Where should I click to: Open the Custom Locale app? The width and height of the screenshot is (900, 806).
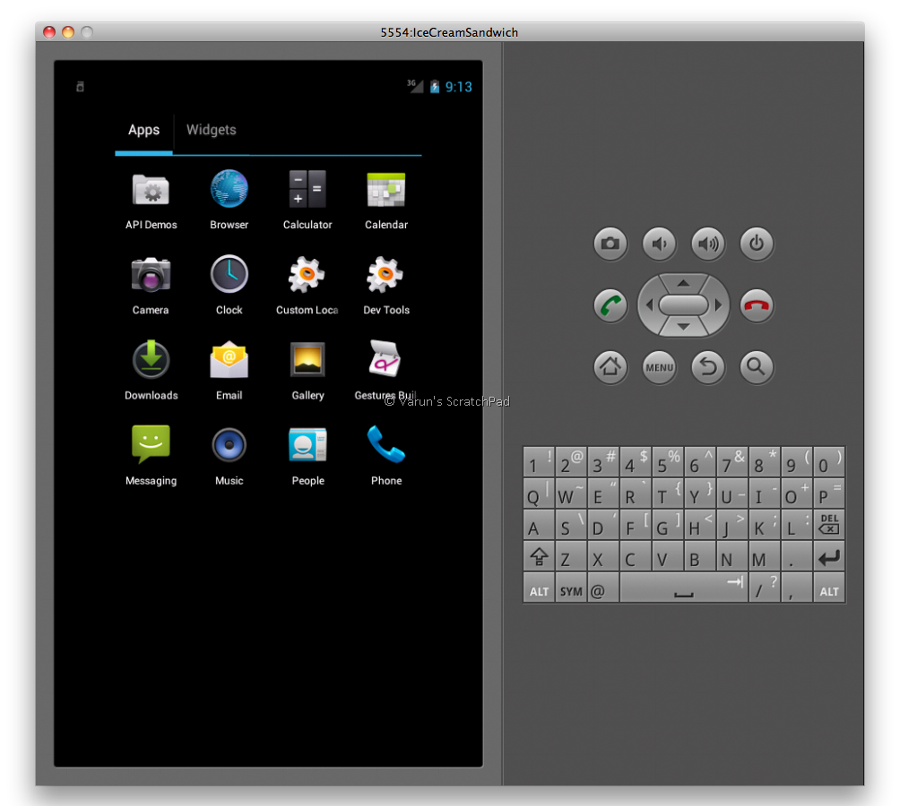(x=307, y=285)
